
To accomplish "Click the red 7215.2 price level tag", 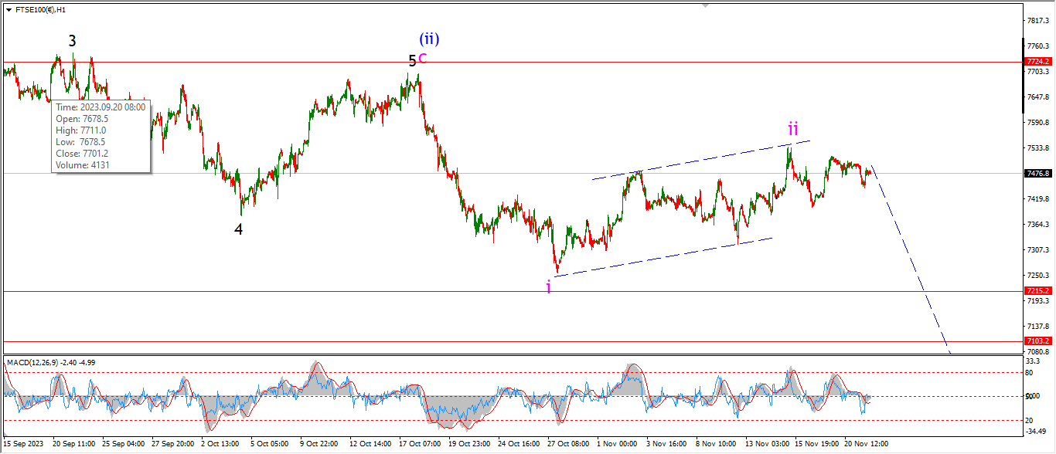I will 1037,291.
